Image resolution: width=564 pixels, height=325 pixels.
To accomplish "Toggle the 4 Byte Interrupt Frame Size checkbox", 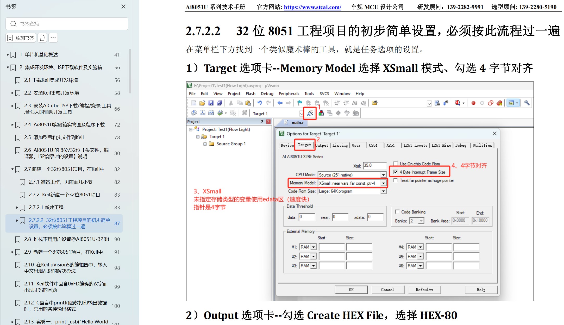I will (x=396, y=172).
